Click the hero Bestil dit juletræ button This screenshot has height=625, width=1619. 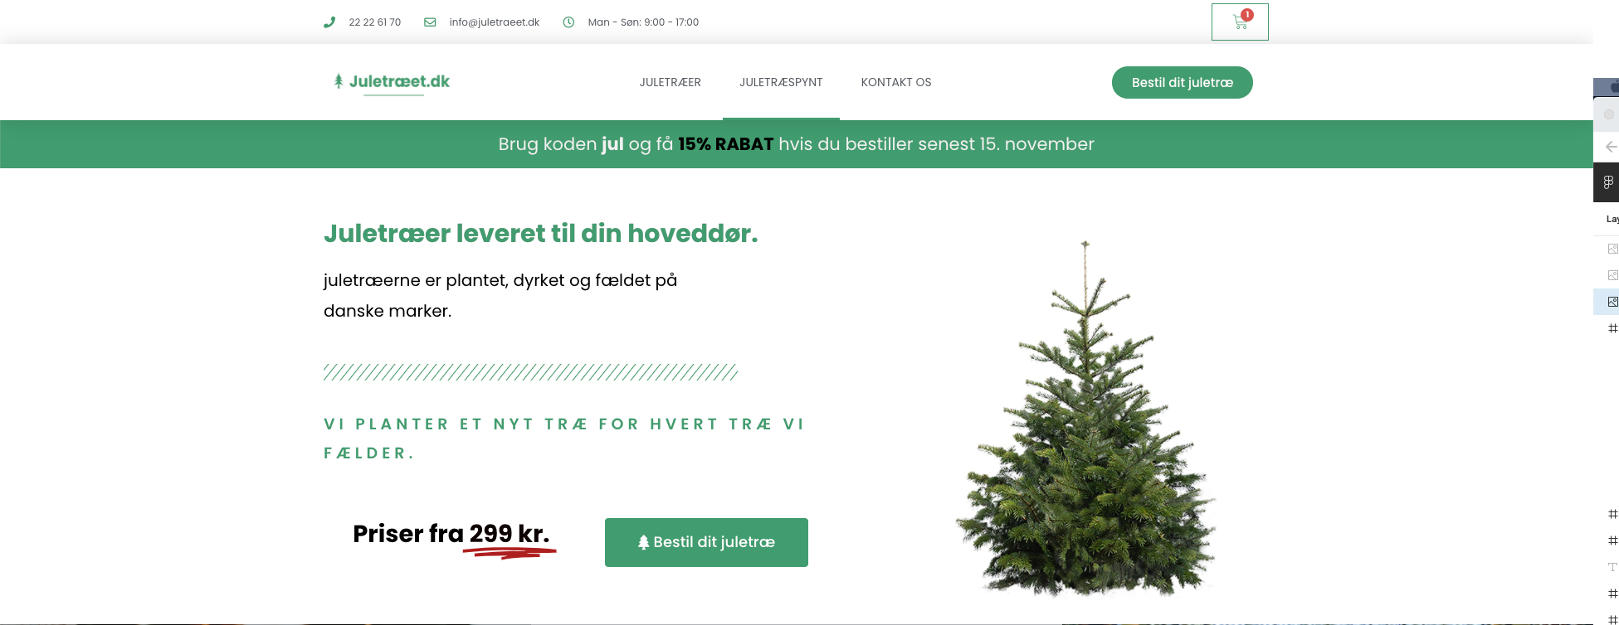coord(706,542)
